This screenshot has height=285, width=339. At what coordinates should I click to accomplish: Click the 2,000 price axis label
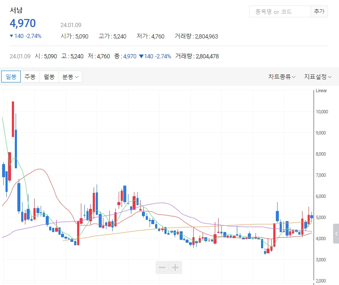[321, 281]
